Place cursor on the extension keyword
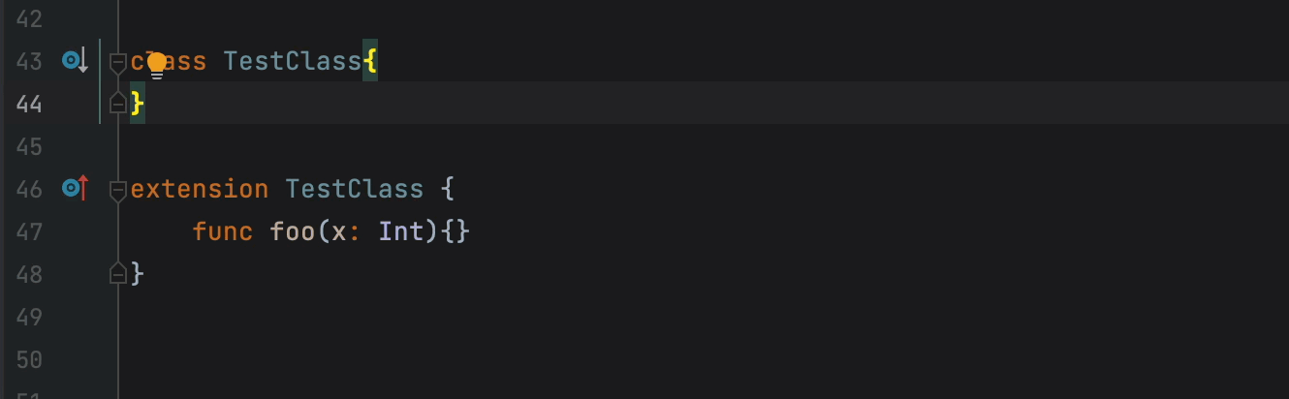Viewport: 1289px width, 399px height. [200, 189]
